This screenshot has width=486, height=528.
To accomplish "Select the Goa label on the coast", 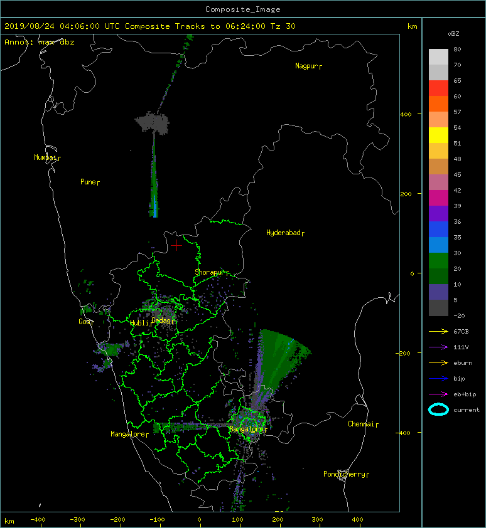I will (84, 322).
